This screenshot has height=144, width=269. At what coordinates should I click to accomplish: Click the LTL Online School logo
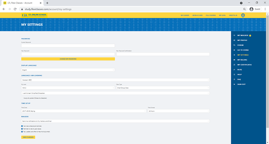point(34,15)
